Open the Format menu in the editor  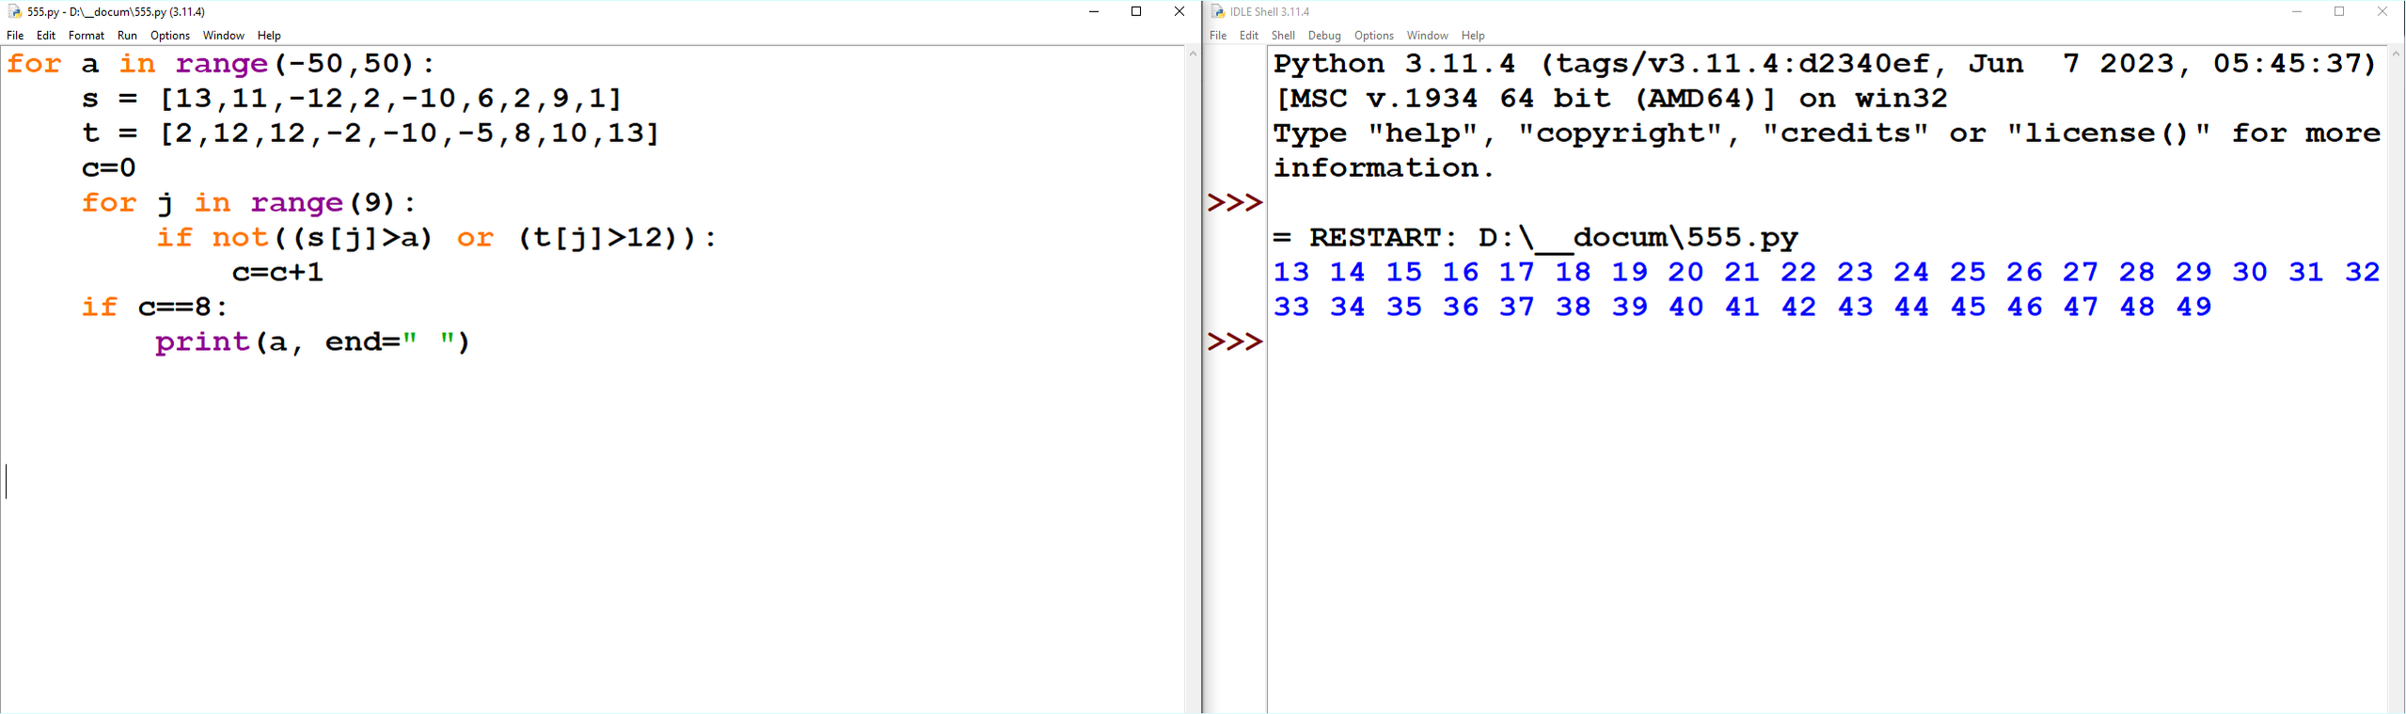click(87, 36)
